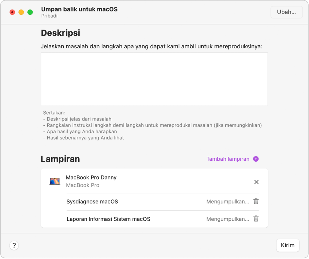This screenshot has height=259, width=309.
Task: Click the Umpan balik untuk macOS title
Action: point(79,9)
